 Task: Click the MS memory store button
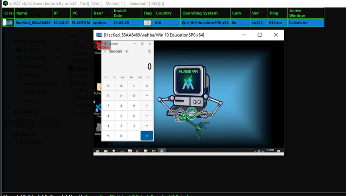(140, 77)
